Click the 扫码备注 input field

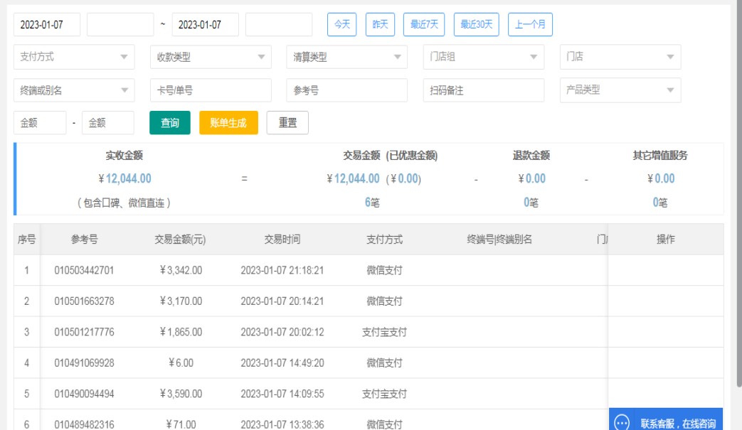click(x=484, y=90)
